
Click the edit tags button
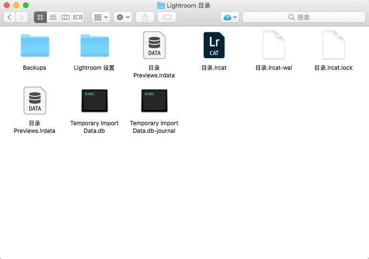(167, 17)
